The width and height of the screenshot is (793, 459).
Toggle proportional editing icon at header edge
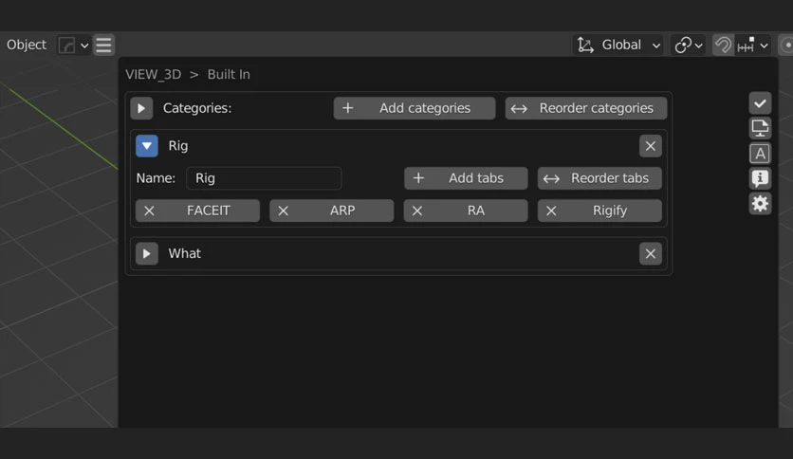point(785,45)
